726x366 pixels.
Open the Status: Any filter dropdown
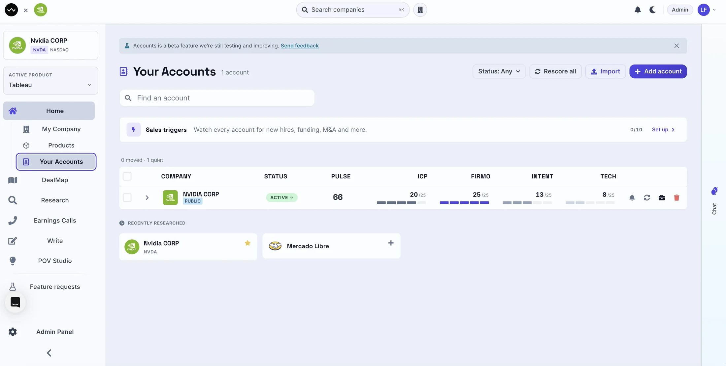(499, 71)
